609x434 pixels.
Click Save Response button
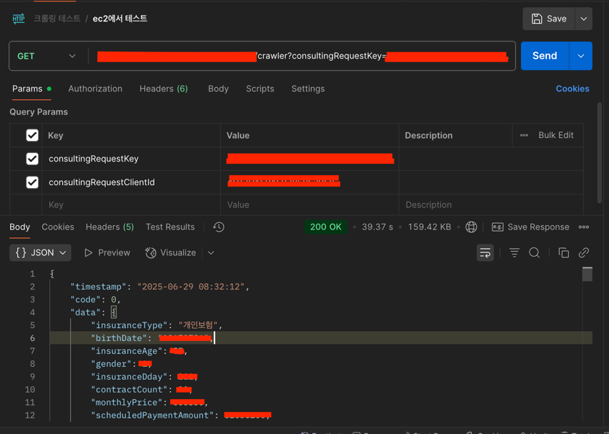pos(530,227)
